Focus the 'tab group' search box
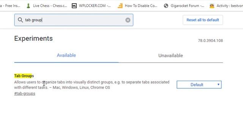Viewport: 243px width, 137px height. [74, 20]
